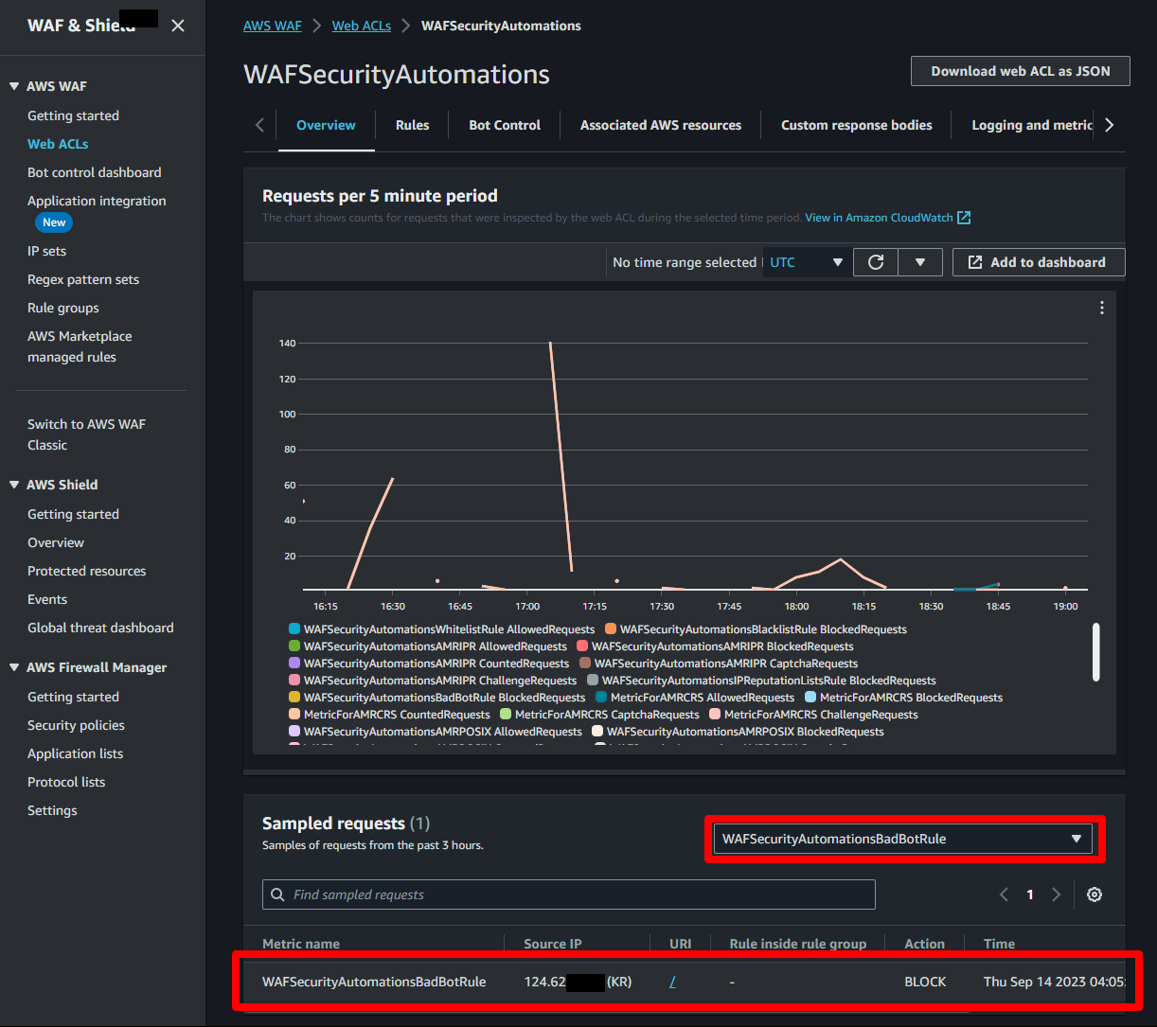Sort by Action column header
Viewport: 1157px width, 1027px height.
click(x=924, y=944)
